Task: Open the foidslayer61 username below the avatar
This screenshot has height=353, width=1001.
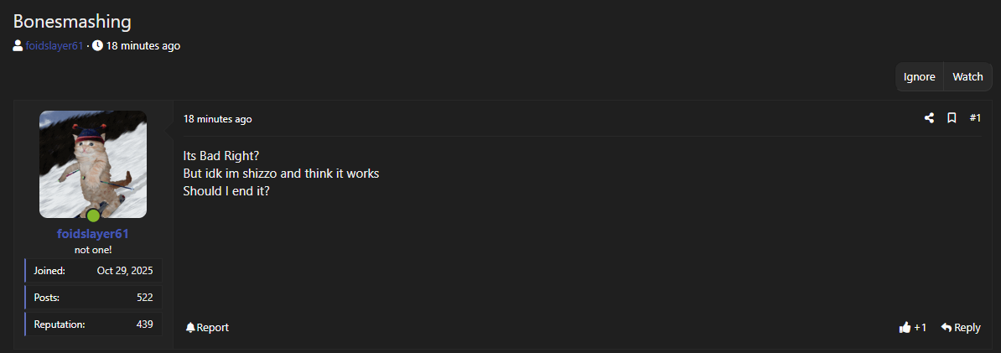Action: pyautogui.click(x=92, y=234)
